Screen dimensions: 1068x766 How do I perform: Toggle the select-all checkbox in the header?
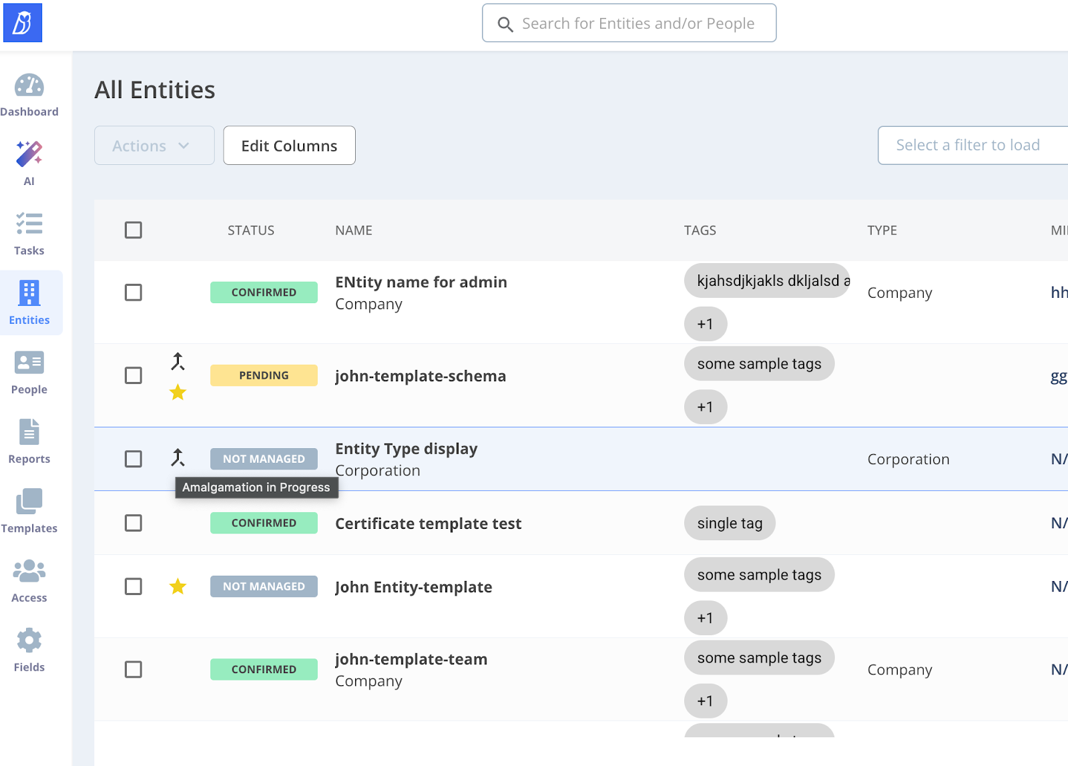133,230
